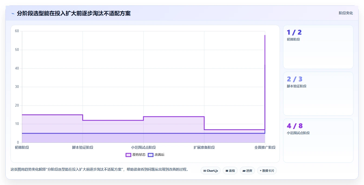Toggle the 原有状态 legend item
364x185 pixels.
[x=136, y=155]
